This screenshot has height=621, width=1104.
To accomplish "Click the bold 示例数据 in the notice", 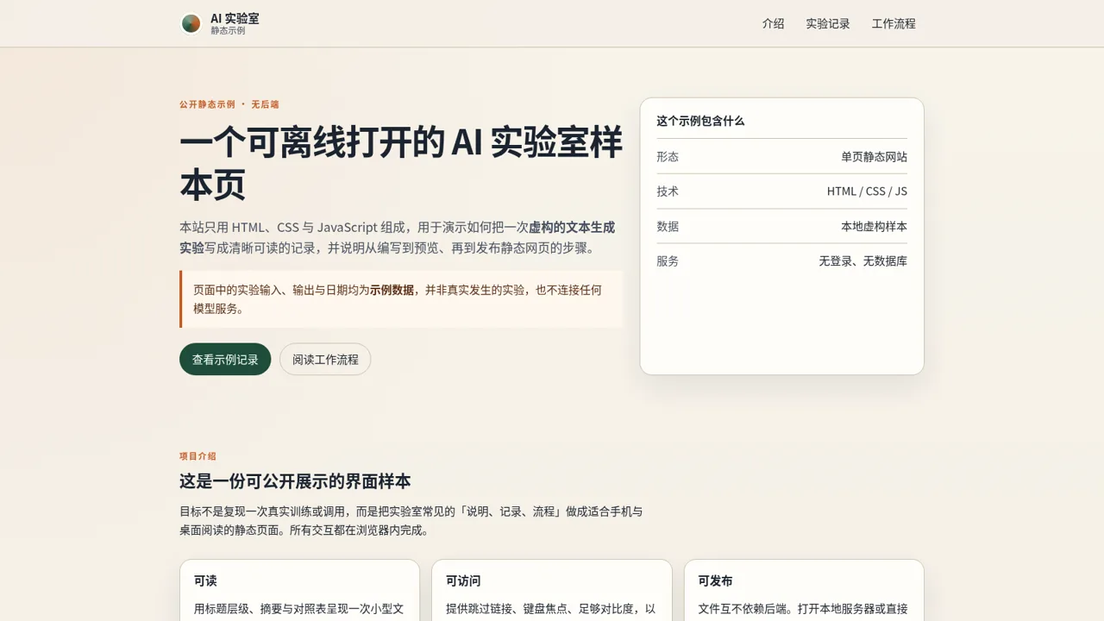I will click(x=392, y=290).
